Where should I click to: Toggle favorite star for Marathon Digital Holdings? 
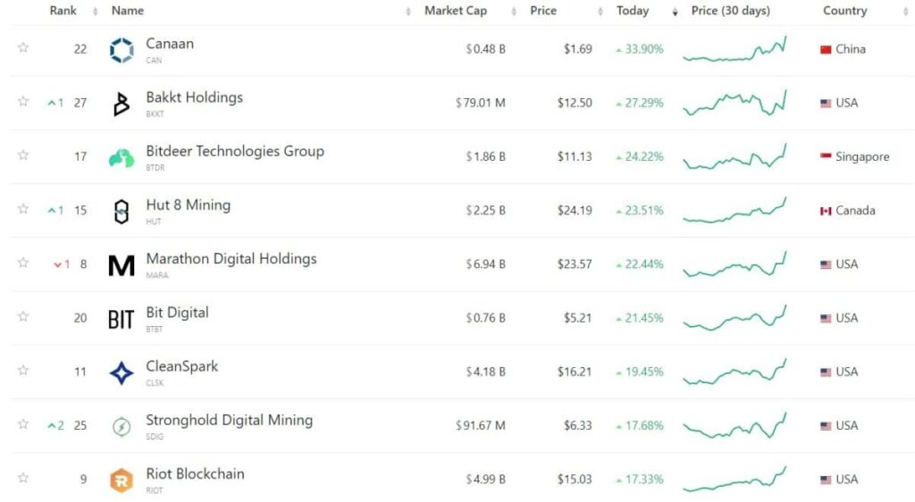(x=23, y=263)
